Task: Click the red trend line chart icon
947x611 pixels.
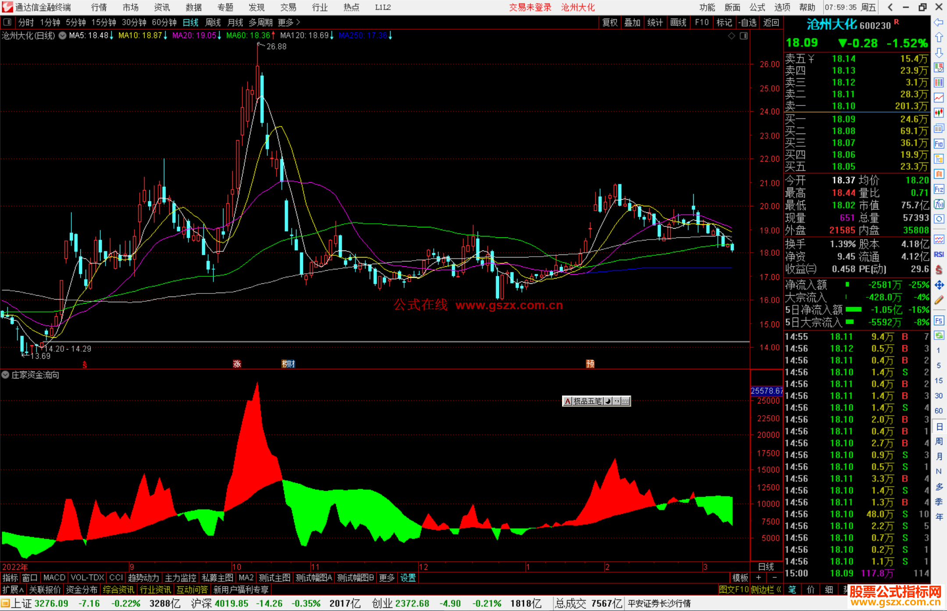Action: (939, 98)
